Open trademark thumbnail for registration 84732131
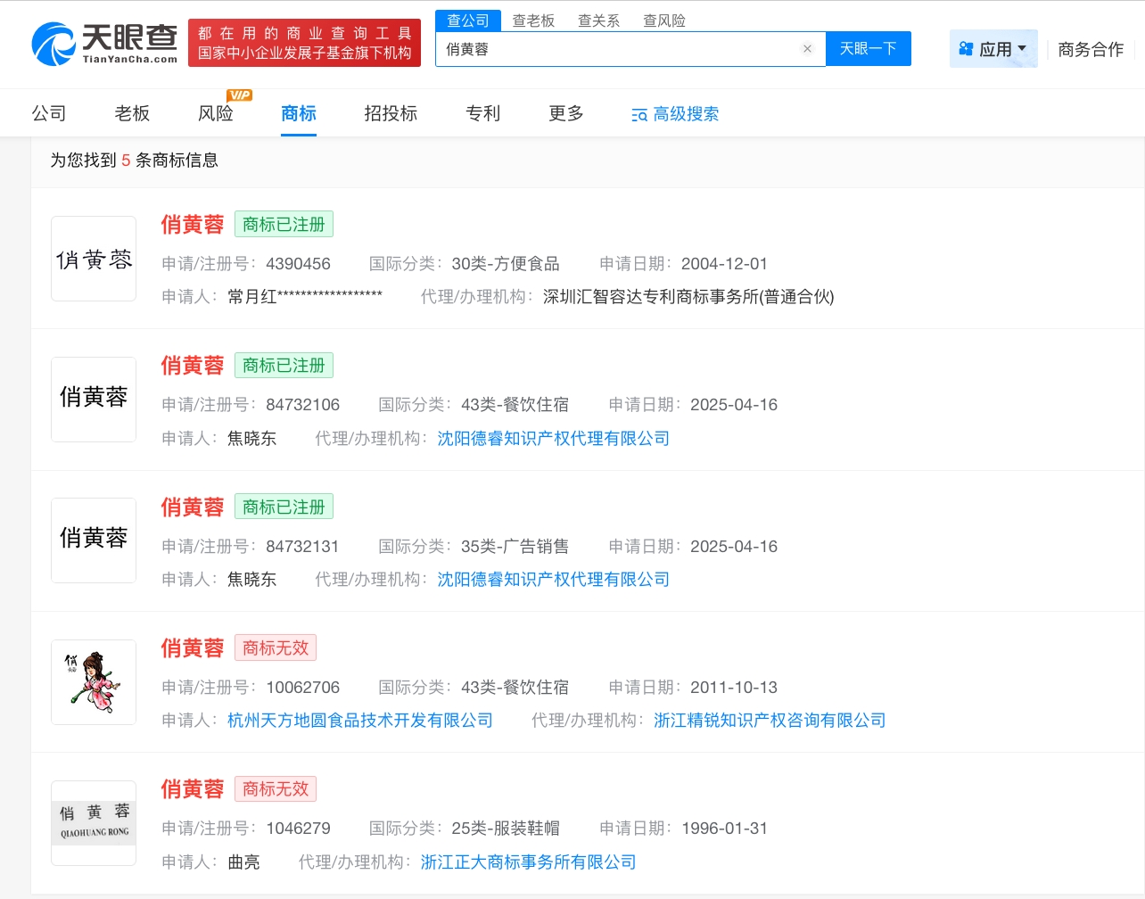This screenshot has width=1145, height=899. coord(94,540)
